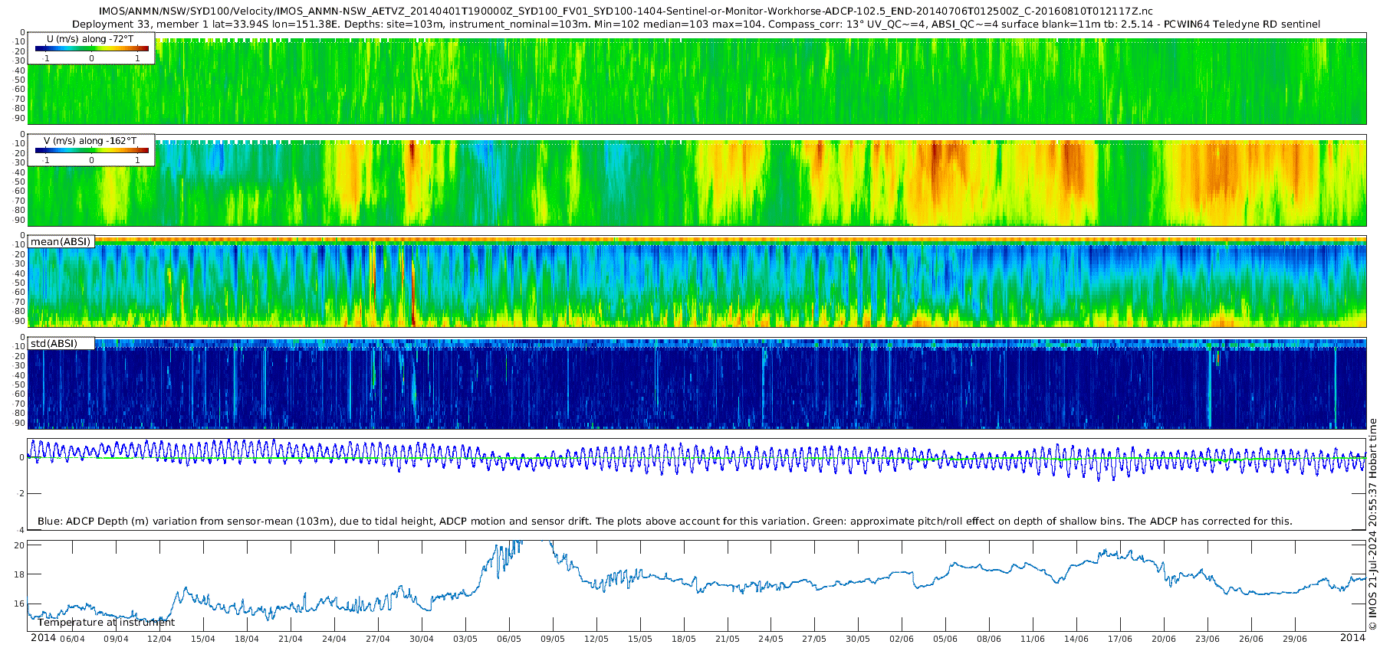Image resolution: width=1380 pixels, height=651 pixels.
Task: Click the 29/06 date tick label
Action: 1295,639
